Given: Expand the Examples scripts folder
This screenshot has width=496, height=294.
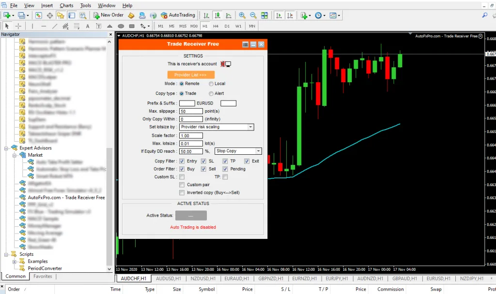Looking at the screenshot, I should 14,262.
